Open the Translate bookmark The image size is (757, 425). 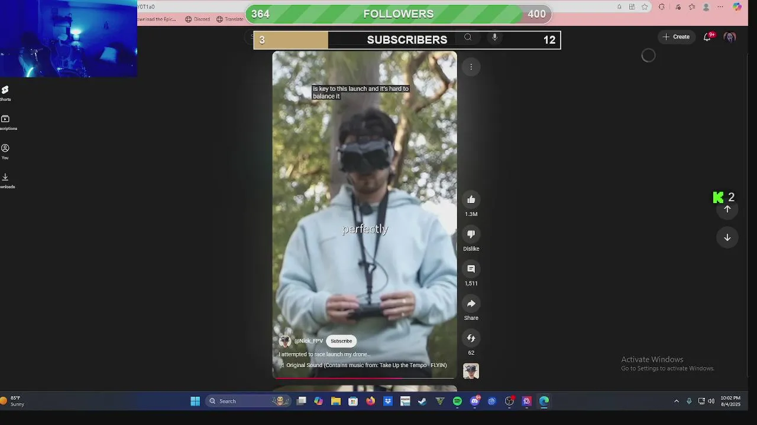point(229,19)
